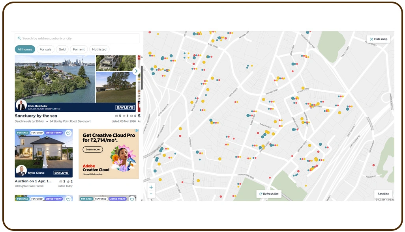Click the Hide map button
Screen dimensions: 405x232
[378, 39]
